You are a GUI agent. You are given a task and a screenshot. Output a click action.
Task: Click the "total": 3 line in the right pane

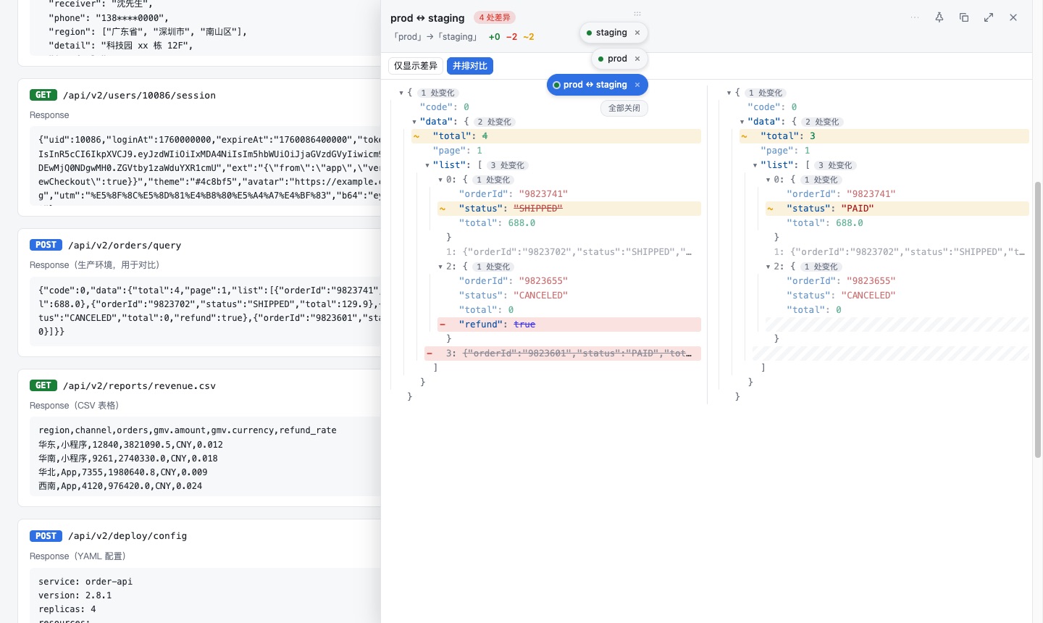click(884, 136)
